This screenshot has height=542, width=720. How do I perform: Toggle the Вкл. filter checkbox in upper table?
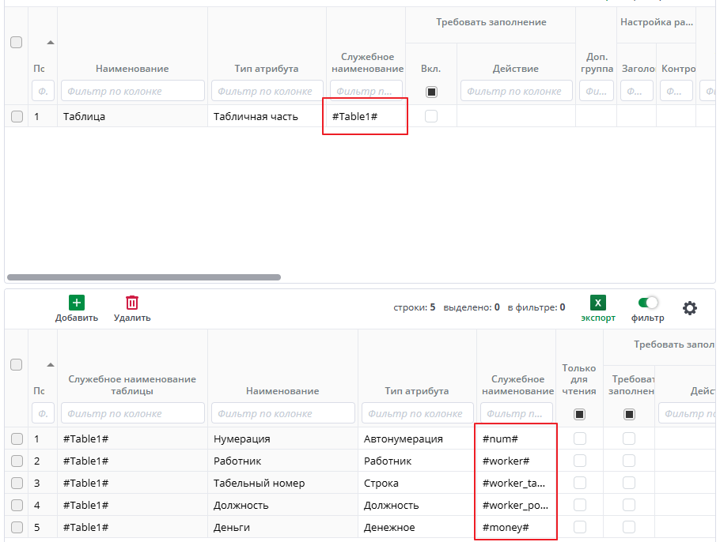[x=431, y=92]
